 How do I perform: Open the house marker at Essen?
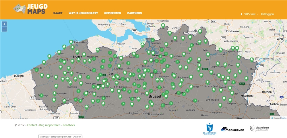(163, 26)
